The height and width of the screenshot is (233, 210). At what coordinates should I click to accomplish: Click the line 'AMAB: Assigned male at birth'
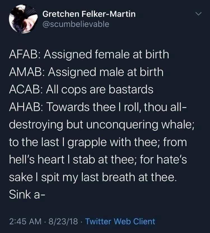click(86, 72)
